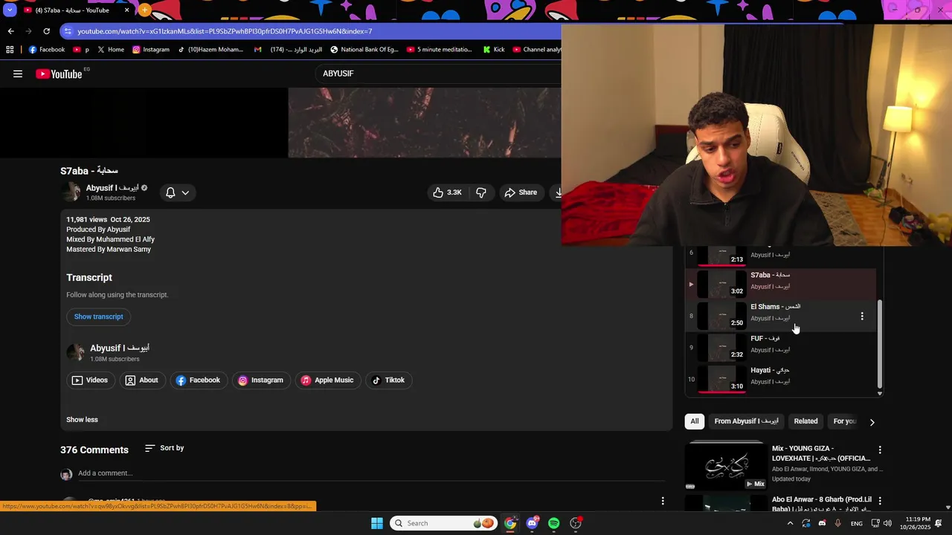Open the Gmail inbox bookmark
The width and height of the screenshot is (952, 535).
288,50
